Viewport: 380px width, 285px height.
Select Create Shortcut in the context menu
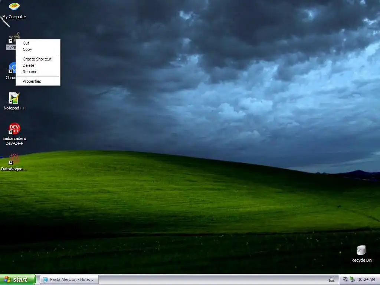click(38, 59)
